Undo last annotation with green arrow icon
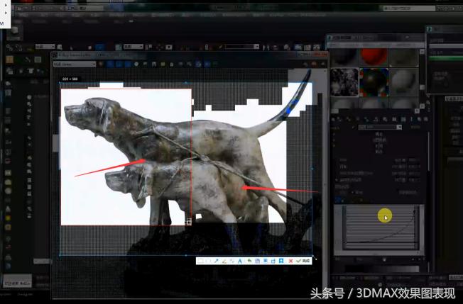 [x=249, y=261]
